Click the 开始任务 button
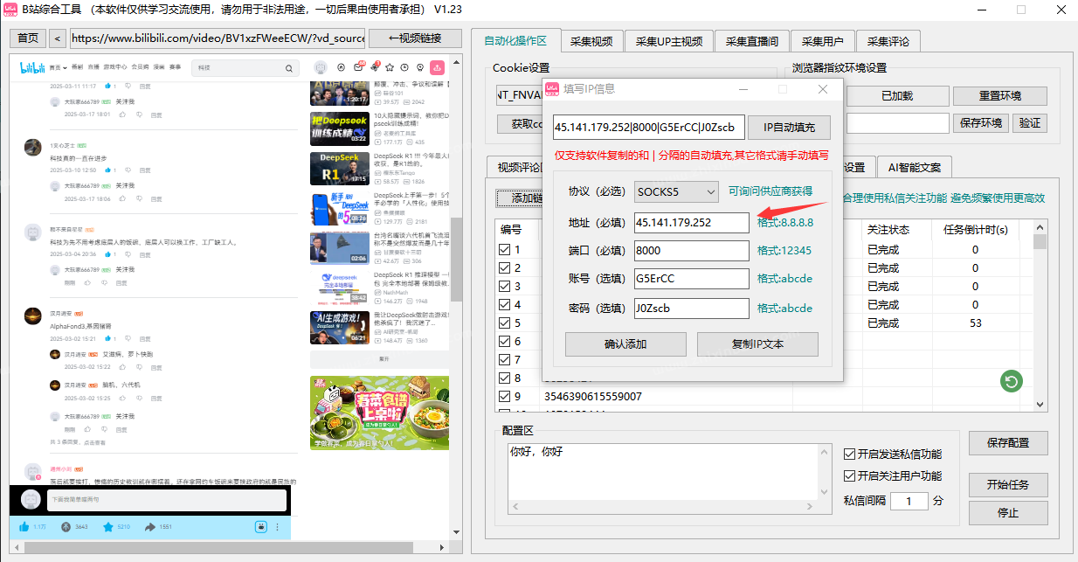Viewport: 1078px width, 562px height. pos(1007,484)
